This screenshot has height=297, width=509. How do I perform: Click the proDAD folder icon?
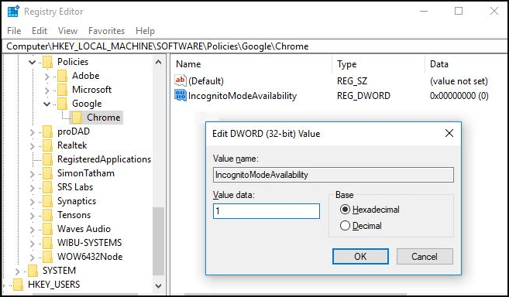click(48, 131)
